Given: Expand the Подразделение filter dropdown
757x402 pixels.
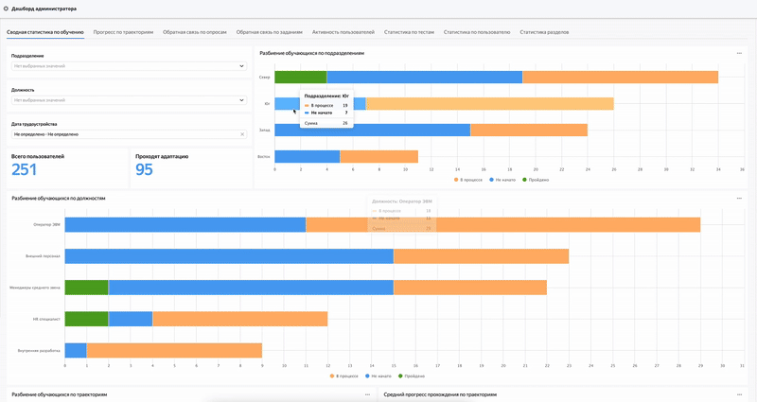Looking at the screenshot, I should point(128,66).
